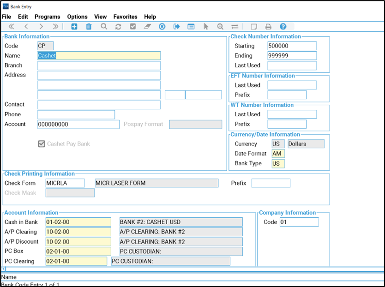Image resolution: width=385 pixels, height=287 pixels.
Task: Click the Check Number Last Used field
Action: pos(292,66)
